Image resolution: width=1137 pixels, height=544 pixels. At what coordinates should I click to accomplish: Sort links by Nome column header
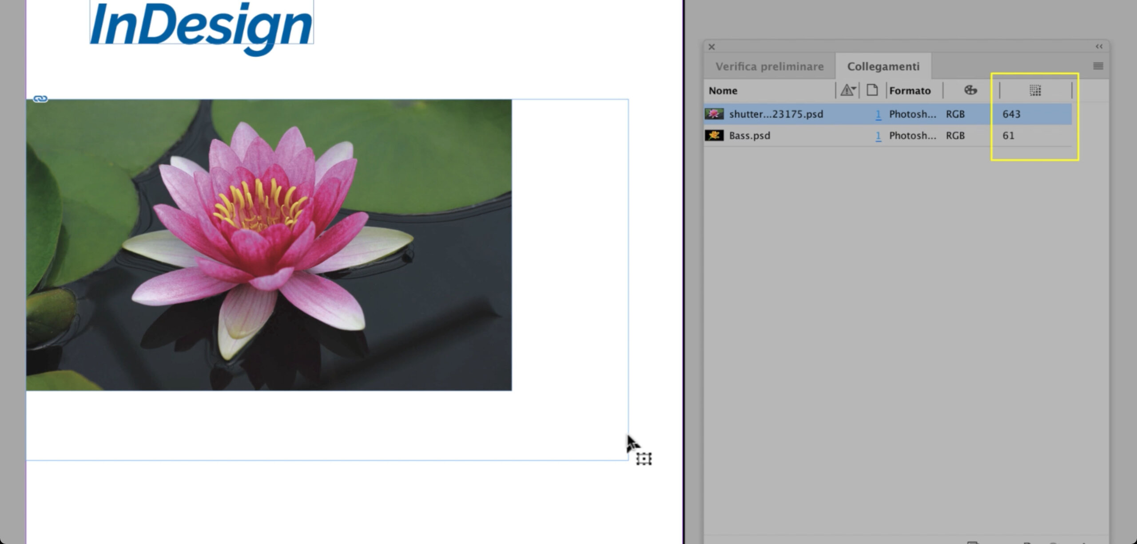point(723,90)
